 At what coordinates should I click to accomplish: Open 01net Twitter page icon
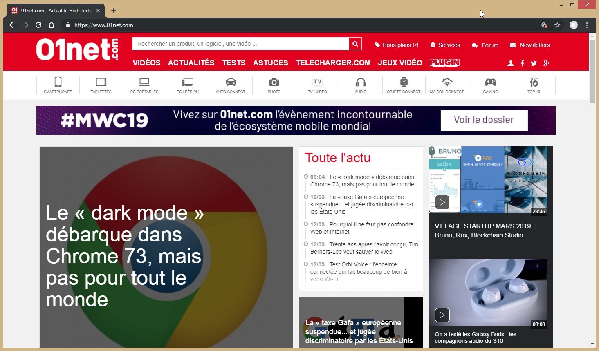pyautogui.click(x=534, y=63)
